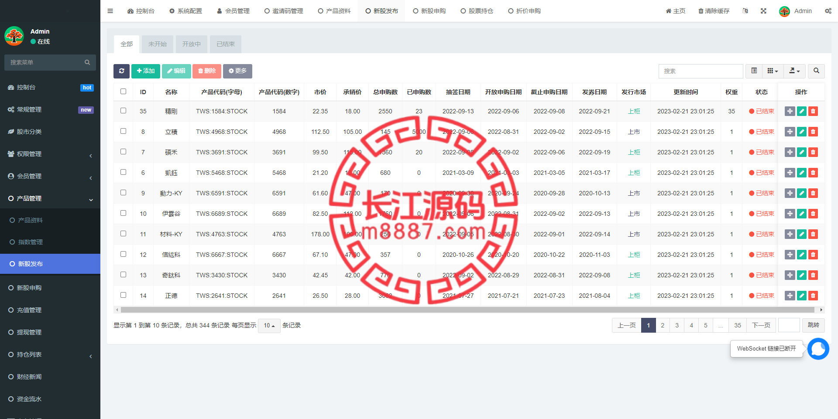
Task: Open the blue chat bubble widget
Action: 818,349
